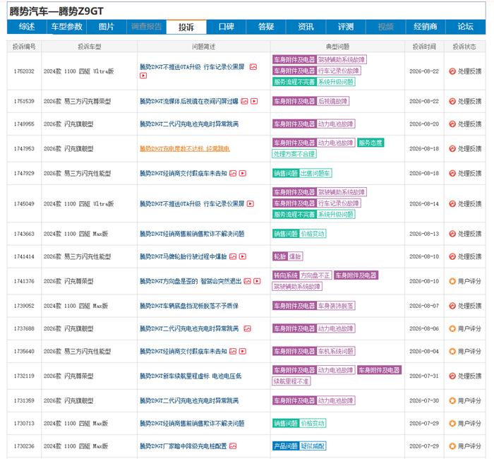Select the 论坛 tab
This screenshot has height=459, width=494.
click(465, 27)
